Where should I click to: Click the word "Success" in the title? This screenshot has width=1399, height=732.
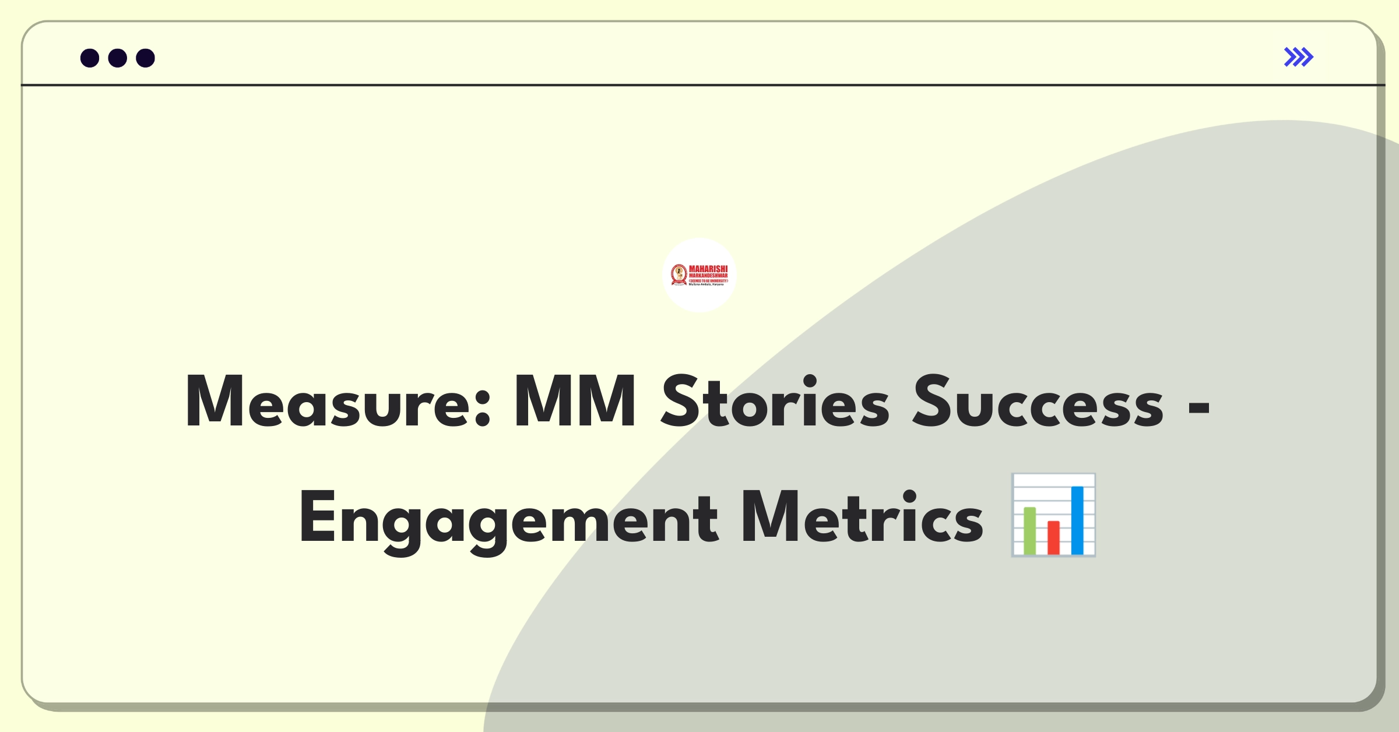tap(1038, 402)
